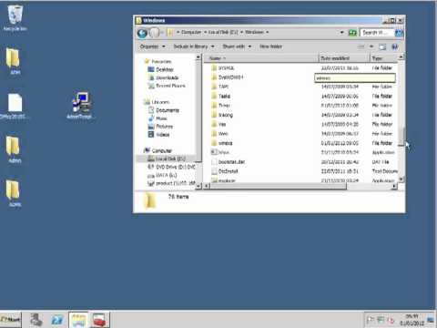Screen dimensions: 437x328
Task: Open the Start menu
Action: (11, 320)
